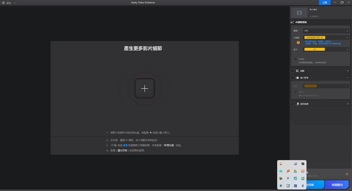The width and height of the screenshot is (352, 191).
Task: Open the AI模型 moDetail-HQ v2 dropdown
Action: tap(326, 37)
